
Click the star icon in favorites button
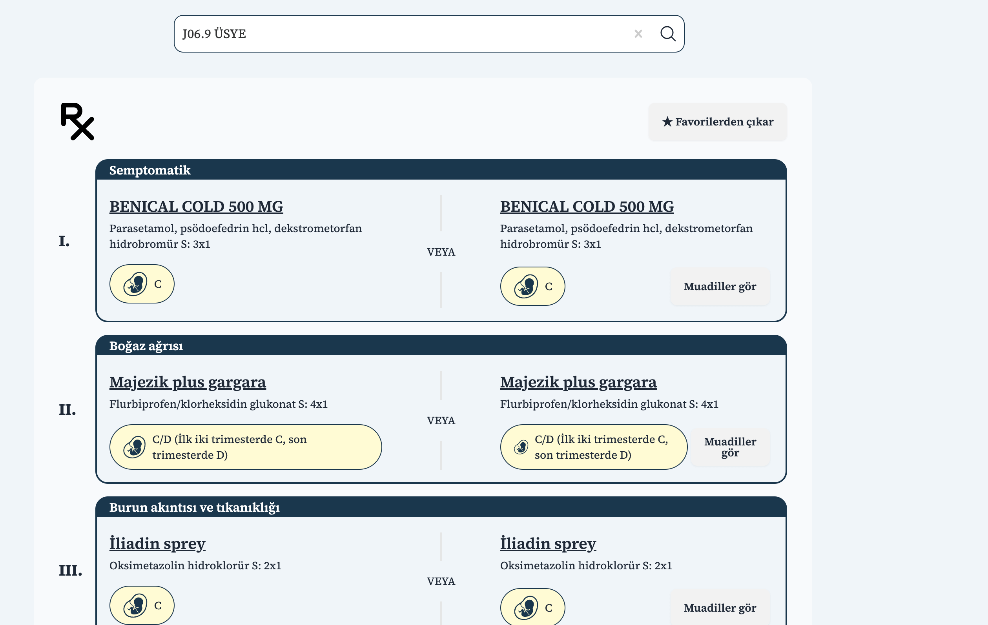(x=667, y=122)
